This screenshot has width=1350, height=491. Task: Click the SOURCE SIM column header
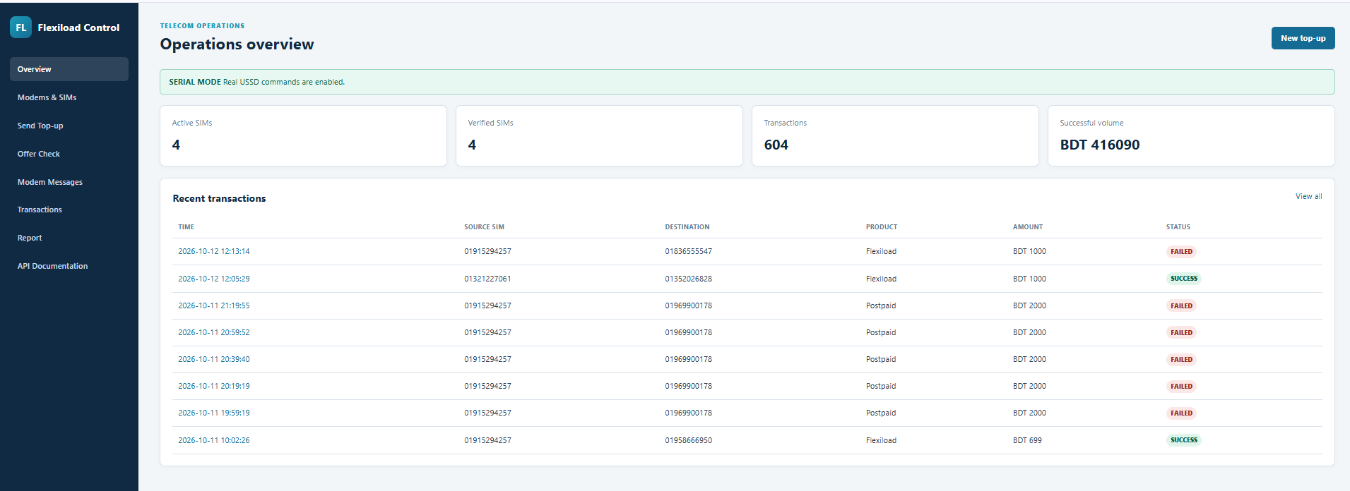[x=484, y=227]
